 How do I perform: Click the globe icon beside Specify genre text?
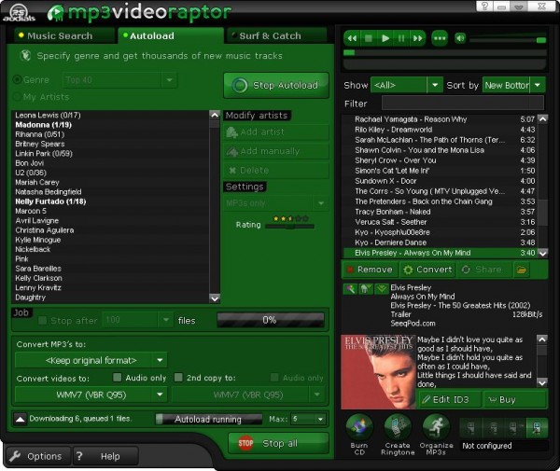25,56
